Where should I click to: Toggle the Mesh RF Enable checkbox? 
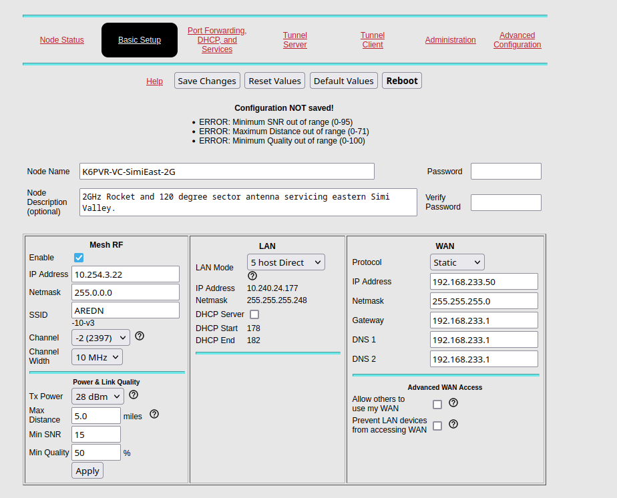[x=78, y=257]
